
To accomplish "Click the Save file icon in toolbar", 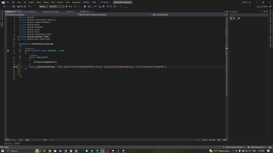I will [22, 7].
